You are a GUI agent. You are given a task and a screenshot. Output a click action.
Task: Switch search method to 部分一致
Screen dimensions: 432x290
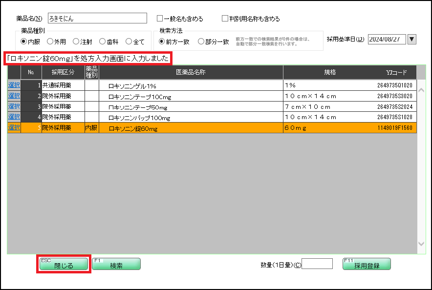200,42
